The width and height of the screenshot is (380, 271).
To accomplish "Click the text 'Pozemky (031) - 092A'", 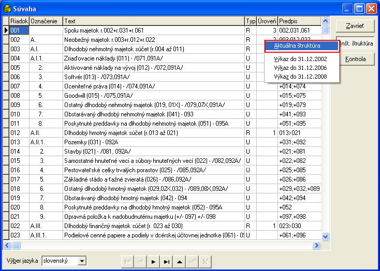I will click(91, 142).
